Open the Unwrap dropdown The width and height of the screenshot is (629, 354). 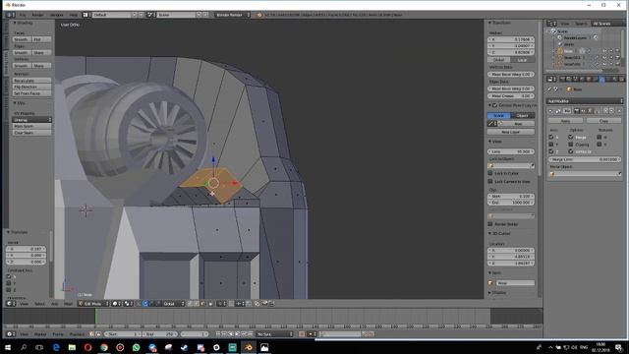pos(32,120)
